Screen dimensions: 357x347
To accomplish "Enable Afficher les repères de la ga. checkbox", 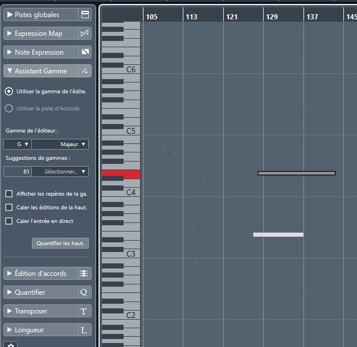I will point(9,194).
